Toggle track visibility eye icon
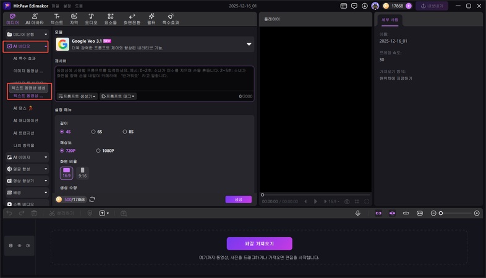The width and height of the screenshot is (486, 278). click(x=19, y=245)
